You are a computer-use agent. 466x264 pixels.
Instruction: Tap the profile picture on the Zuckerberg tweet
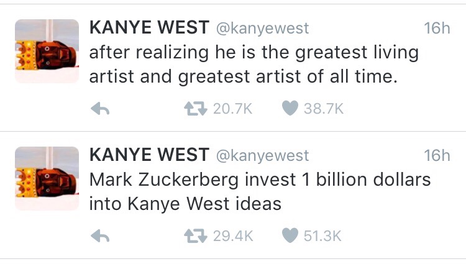pos(47,178)
